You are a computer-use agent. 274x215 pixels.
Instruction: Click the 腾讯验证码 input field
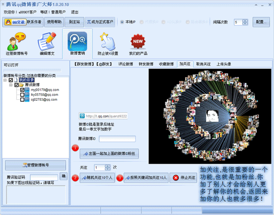click(44, 177)
